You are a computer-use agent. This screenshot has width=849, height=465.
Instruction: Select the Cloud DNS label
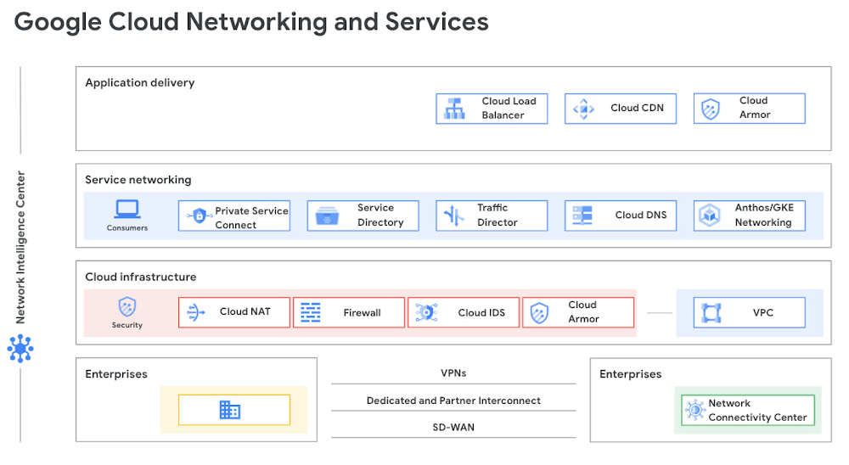640,215
